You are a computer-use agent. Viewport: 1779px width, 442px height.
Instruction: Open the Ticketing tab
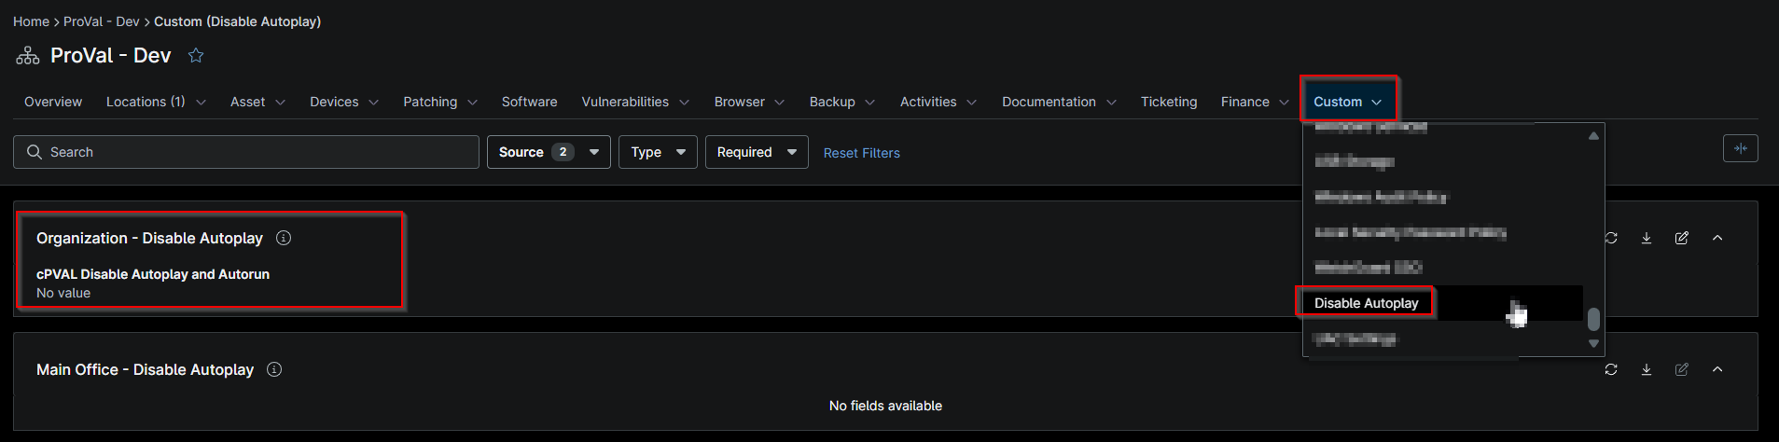coord(1169,102)
